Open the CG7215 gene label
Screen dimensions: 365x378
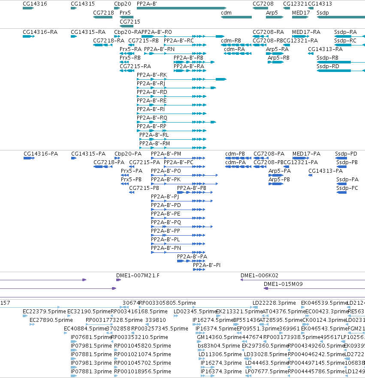click(130, 22)
